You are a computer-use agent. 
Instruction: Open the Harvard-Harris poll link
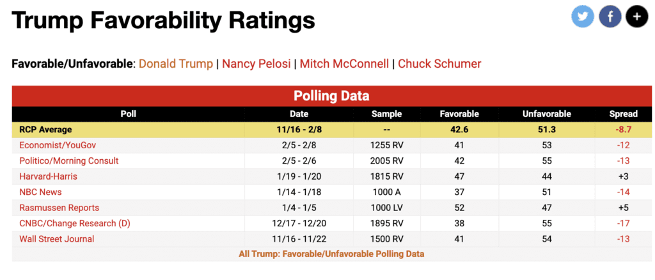coord(49,176)
